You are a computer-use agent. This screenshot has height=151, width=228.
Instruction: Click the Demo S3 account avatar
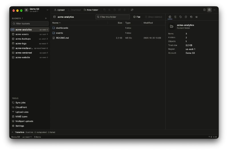click(26, 10)
